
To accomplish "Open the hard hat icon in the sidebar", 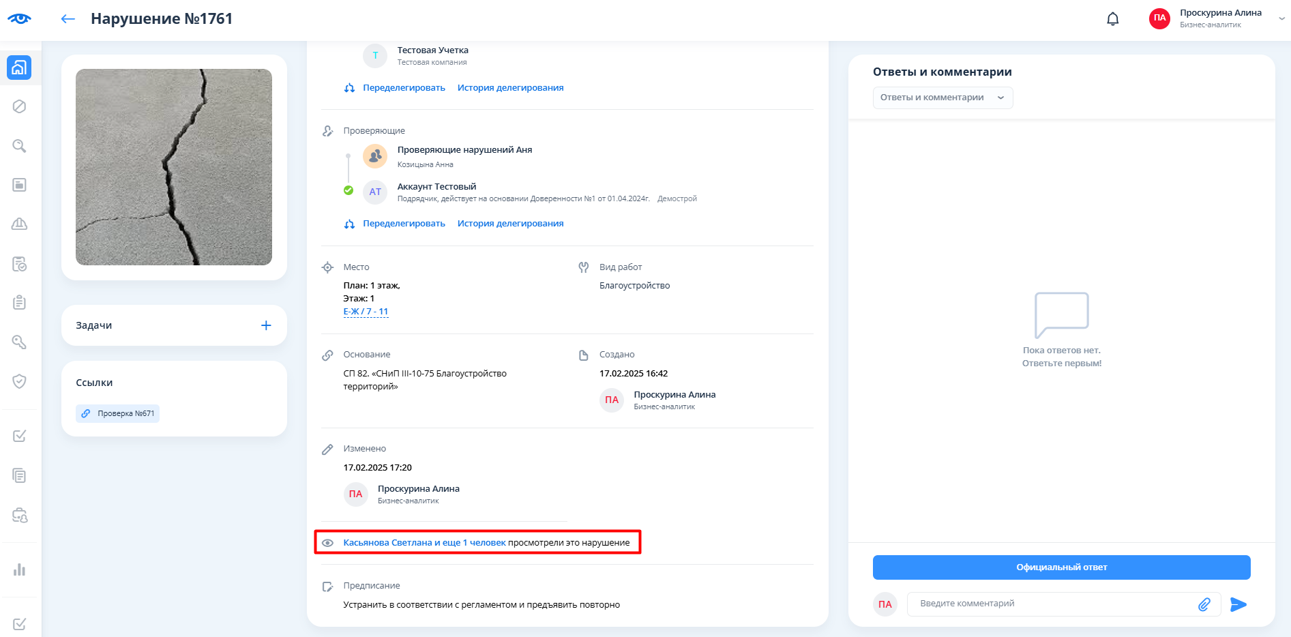I will click(x=19, y=224).
